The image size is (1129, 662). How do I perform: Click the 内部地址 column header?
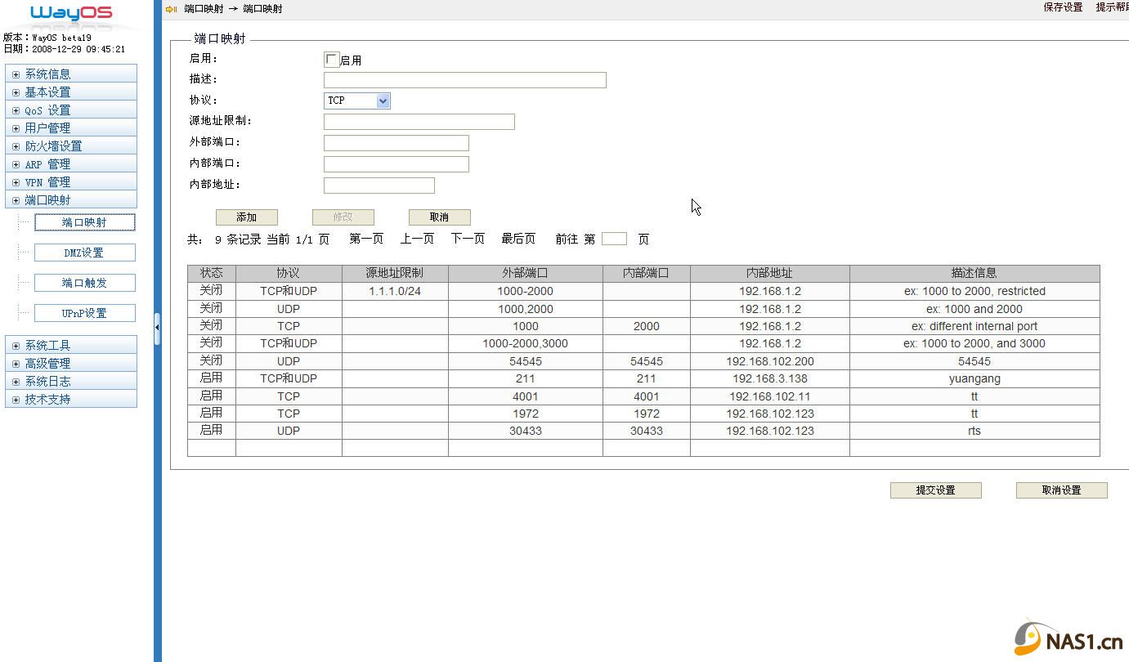(770, 273)
